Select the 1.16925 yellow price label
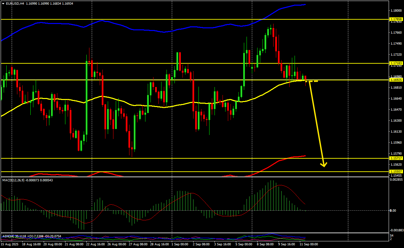Image resolution: width=404 pixels, height=248 pixels. click(396, 80)
